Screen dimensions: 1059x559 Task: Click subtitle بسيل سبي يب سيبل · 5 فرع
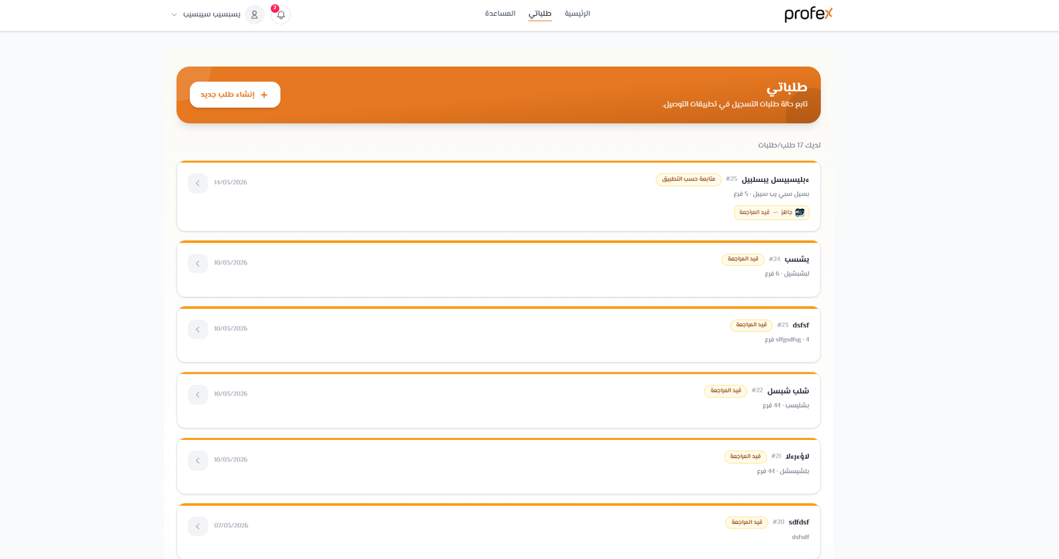point(771,194)
